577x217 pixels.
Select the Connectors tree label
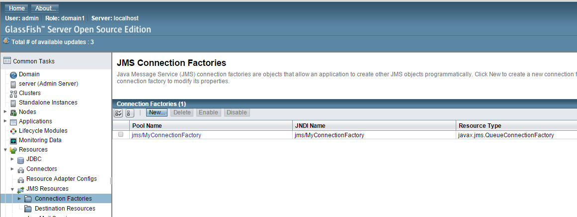42,169
